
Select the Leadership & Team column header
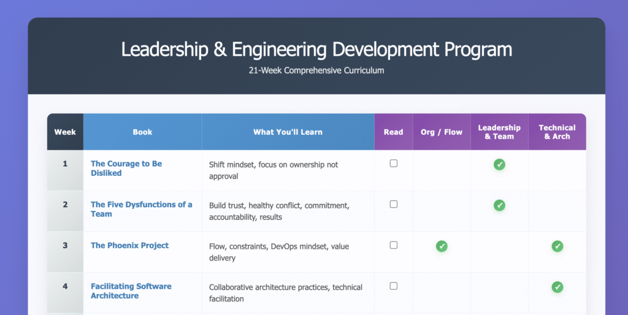click(x=499, y=132)
